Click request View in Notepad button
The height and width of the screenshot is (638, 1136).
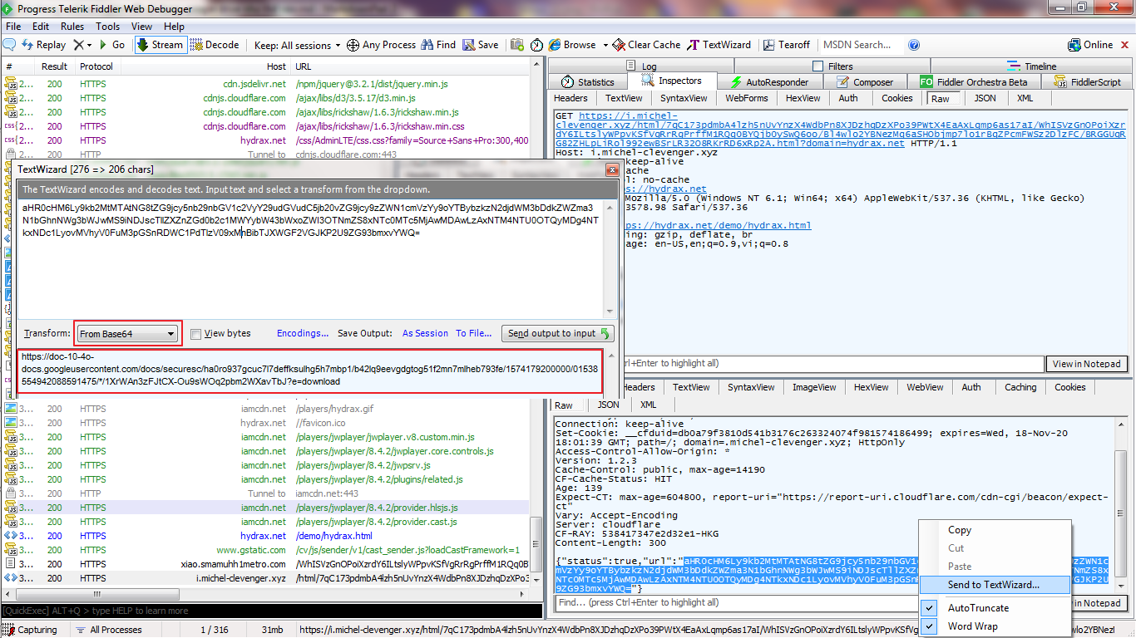coord(1088,363)
